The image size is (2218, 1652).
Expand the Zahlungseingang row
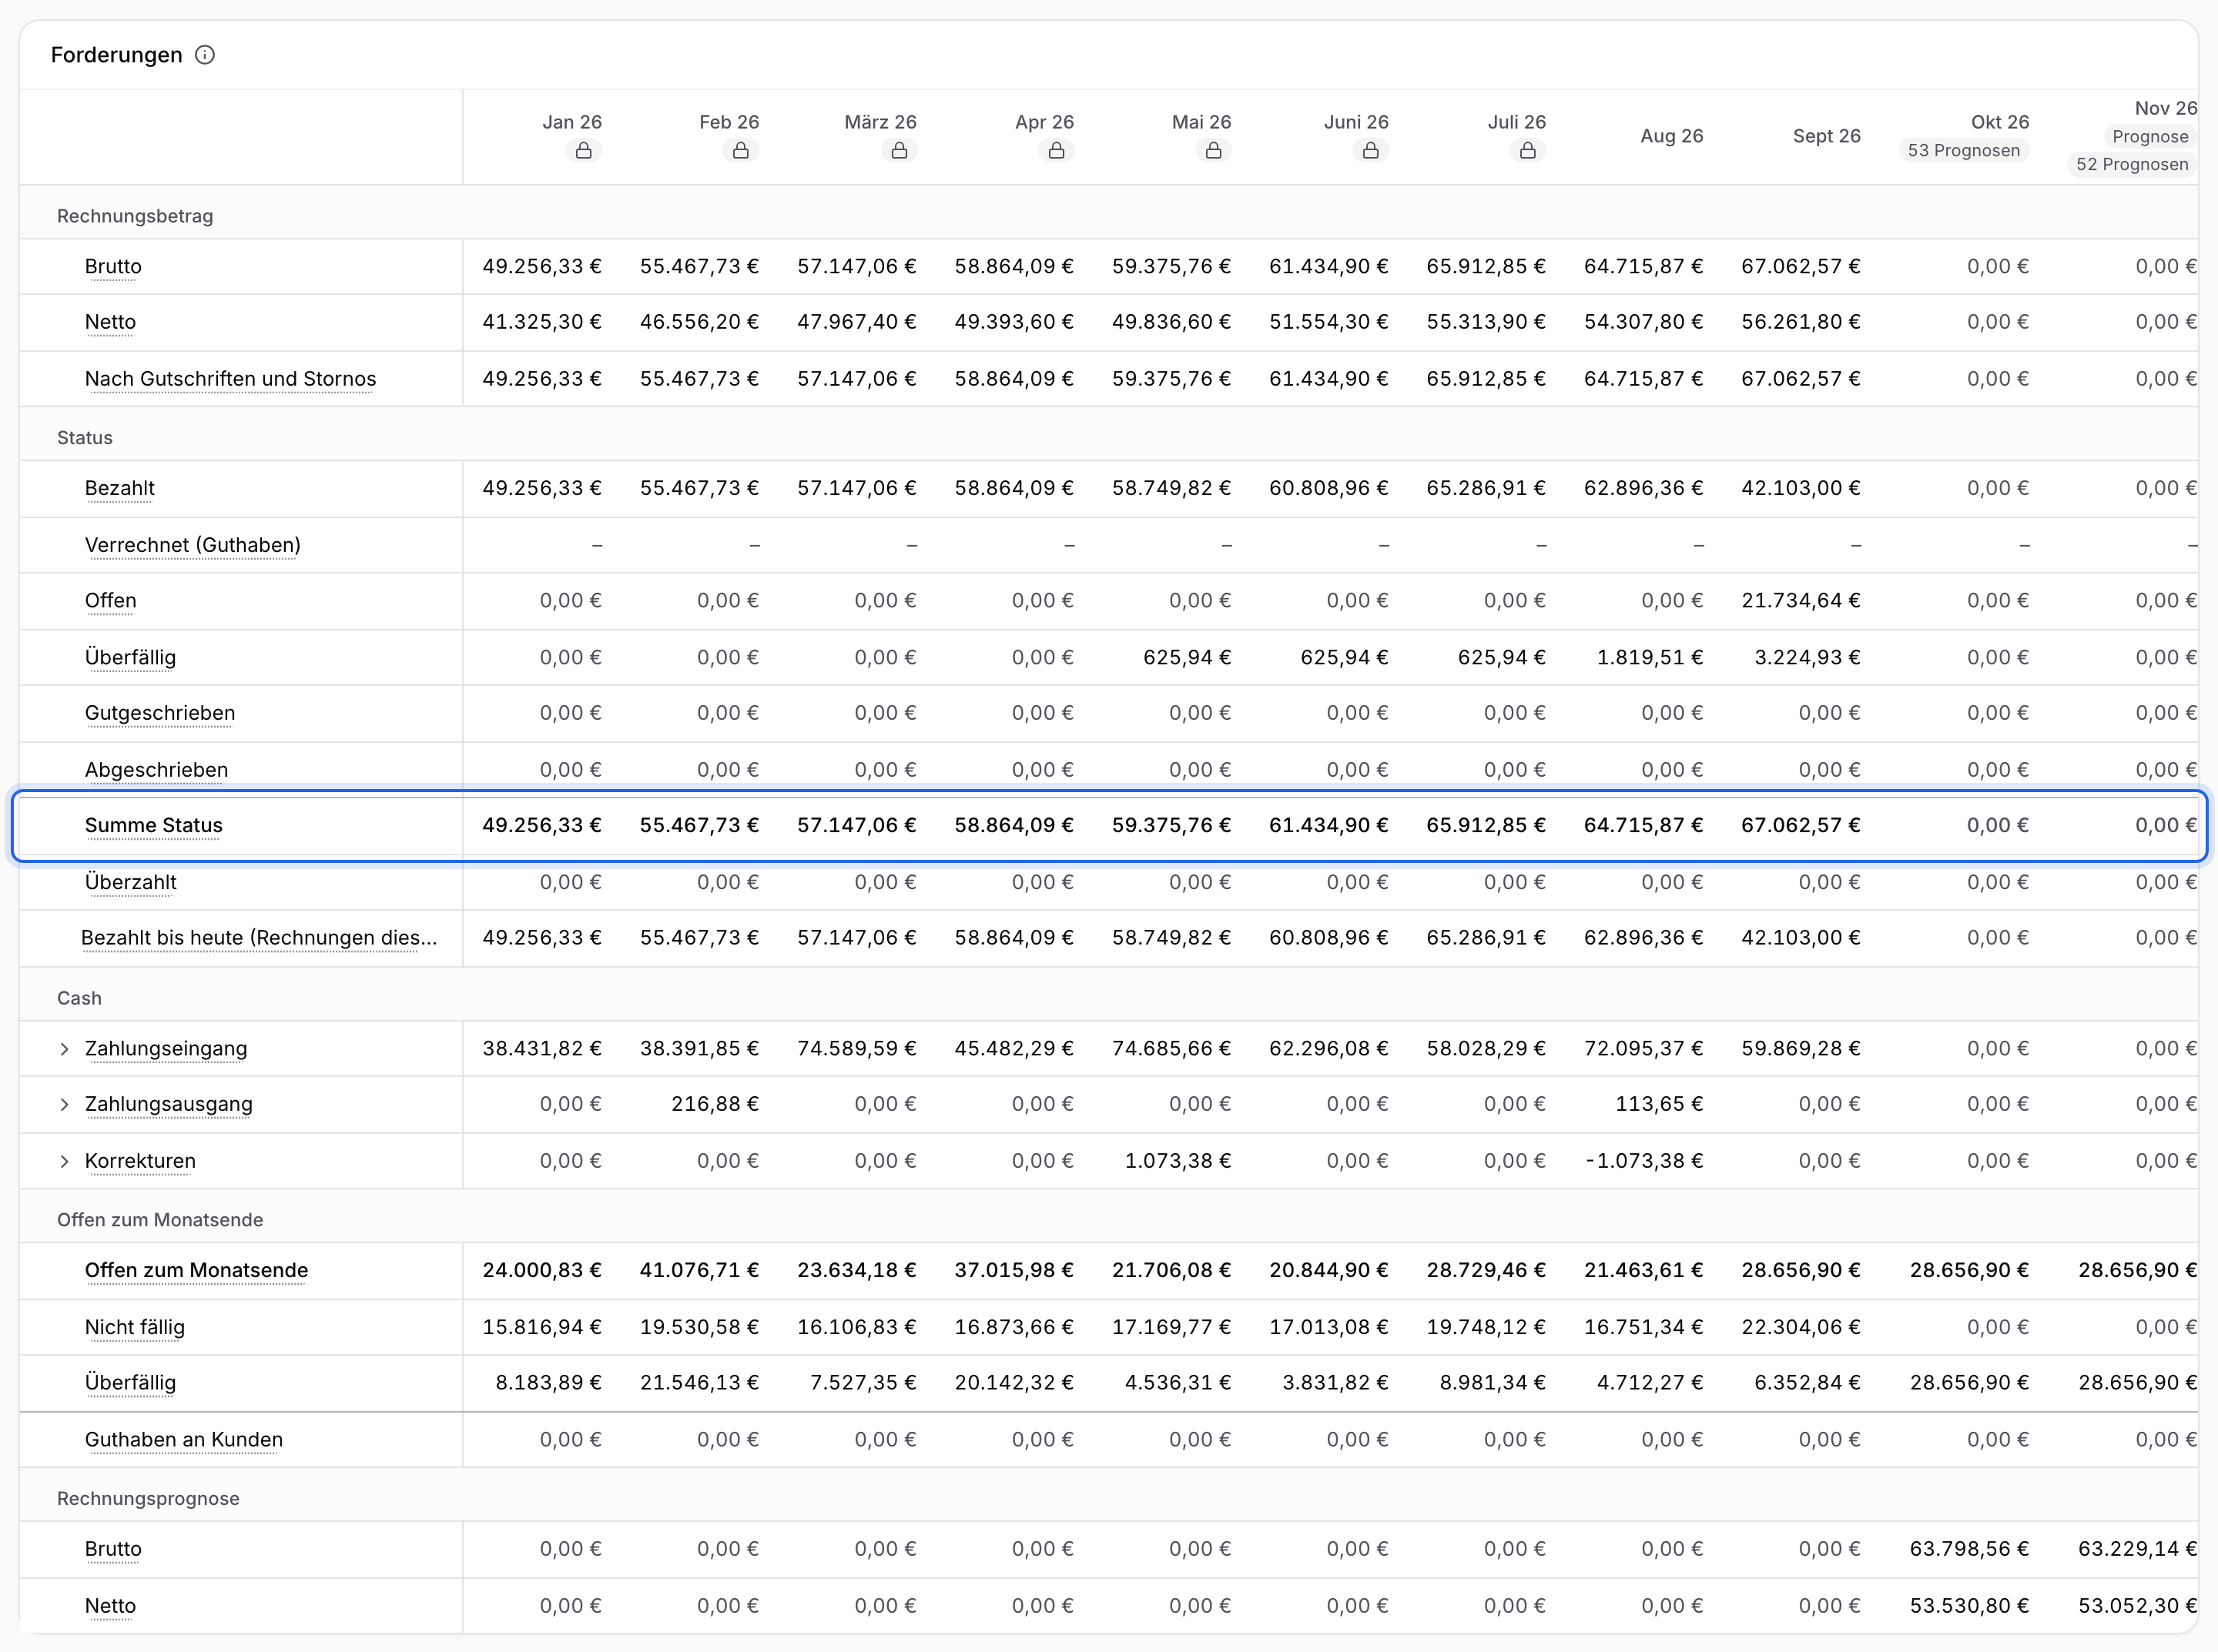coord(64,1049)
